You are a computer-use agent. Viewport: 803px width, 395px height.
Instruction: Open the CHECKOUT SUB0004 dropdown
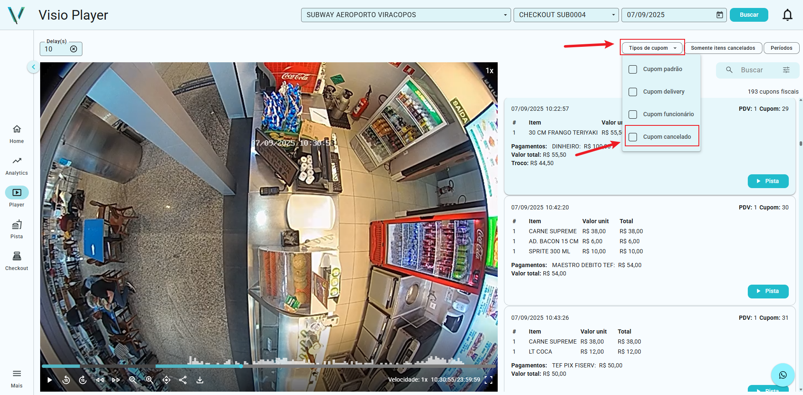(566, 15)
